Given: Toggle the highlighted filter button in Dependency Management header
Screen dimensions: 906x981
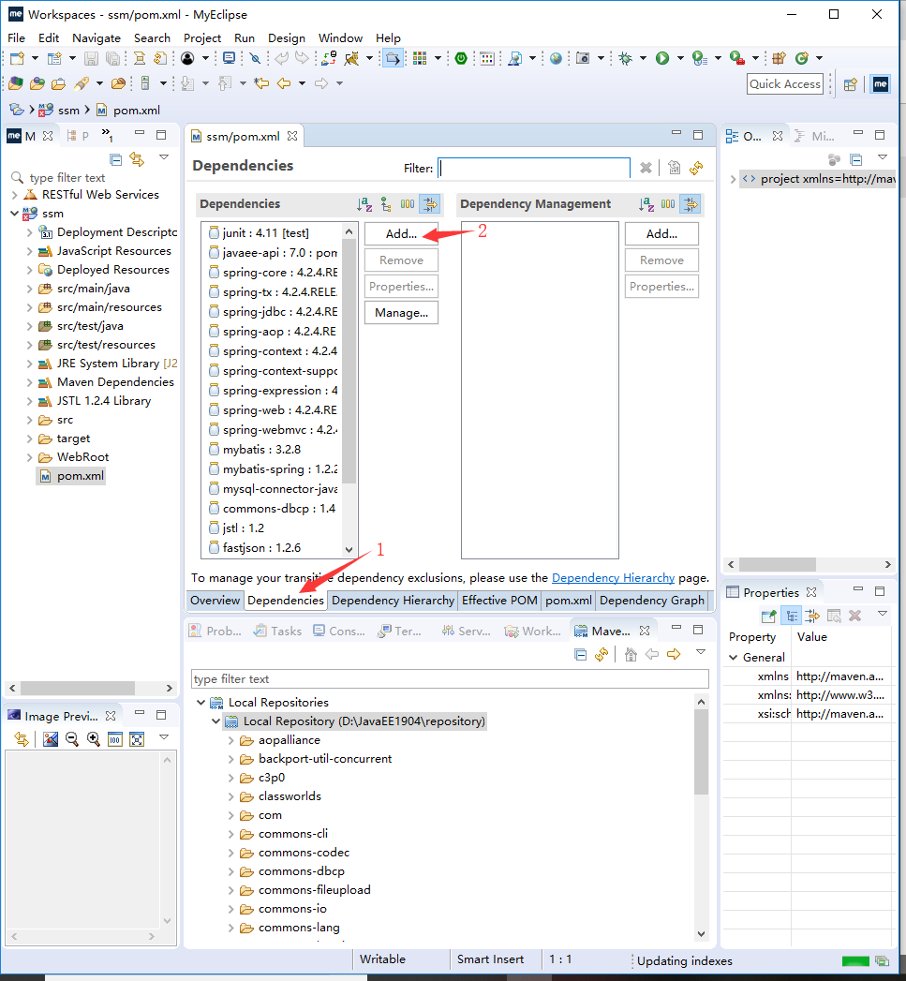Looking at the screenshot, I should click(x=691, y=204).
